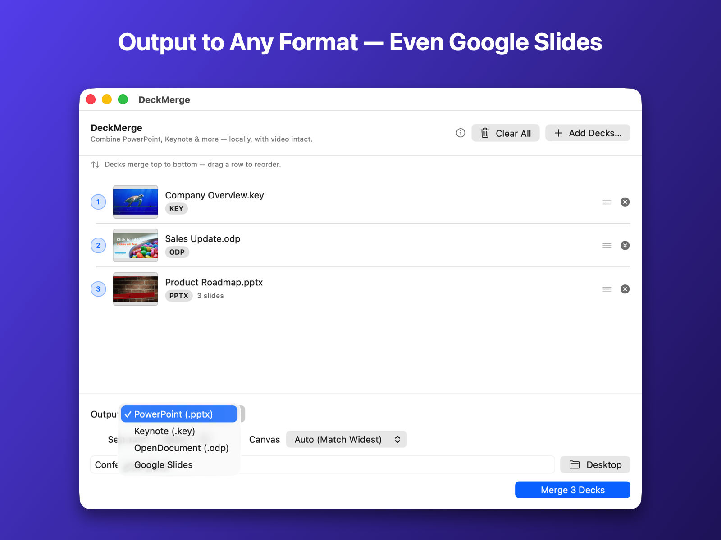Select the Sales Update candy thumbnail
Viewport: 721px width, 540px height.
pyautogui.click(x=135, y=245)
